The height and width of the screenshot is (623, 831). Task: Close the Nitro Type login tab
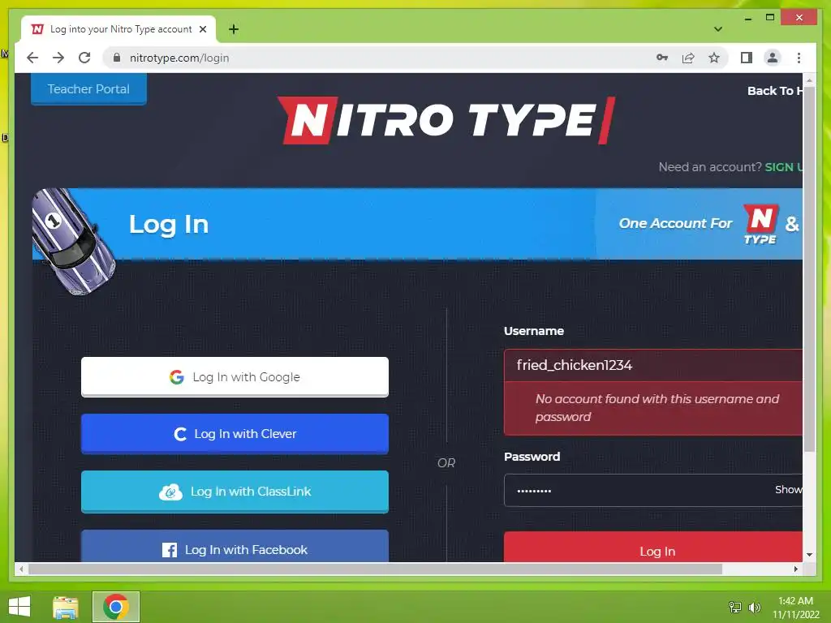coord(202,29)
